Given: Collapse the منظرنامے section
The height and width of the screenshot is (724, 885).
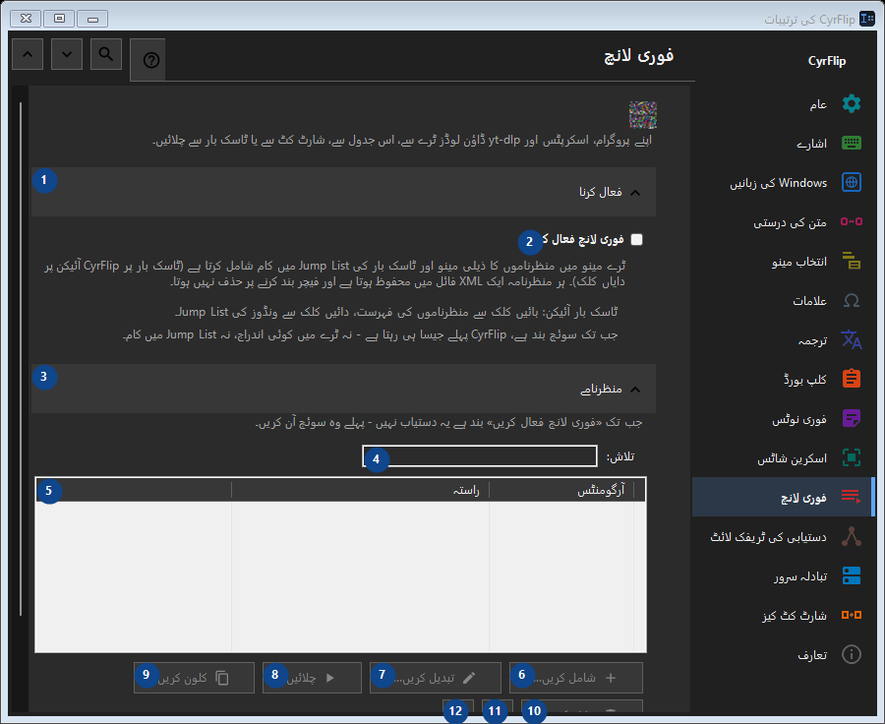Looking at the screenshot, I should tap(344, 389).
